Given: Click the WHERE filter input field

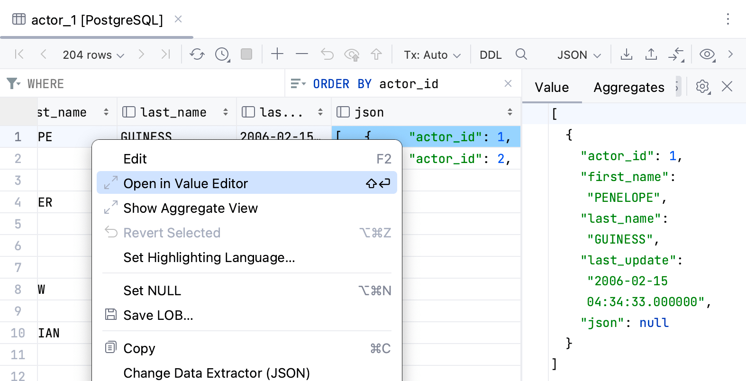Looking at the screenshot, I should [x=152, y=84].
